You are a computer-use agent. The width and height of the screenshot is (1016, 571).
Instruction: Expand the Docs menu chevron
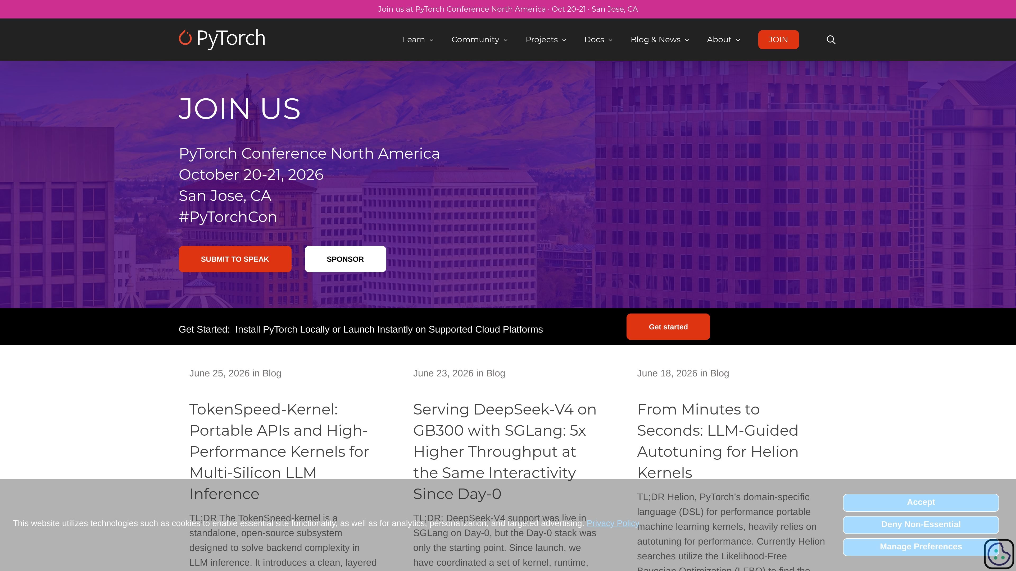click(611, 40)
